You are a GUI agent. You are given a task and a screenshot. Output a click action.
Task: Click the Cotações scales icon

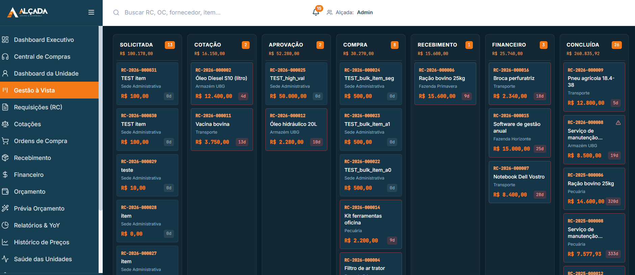pos(5,124)
